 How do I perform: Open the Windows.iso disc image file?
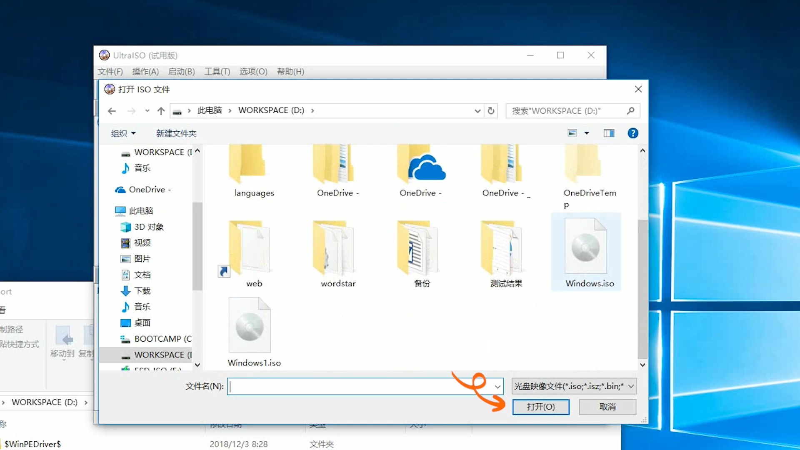pos(586,252)
